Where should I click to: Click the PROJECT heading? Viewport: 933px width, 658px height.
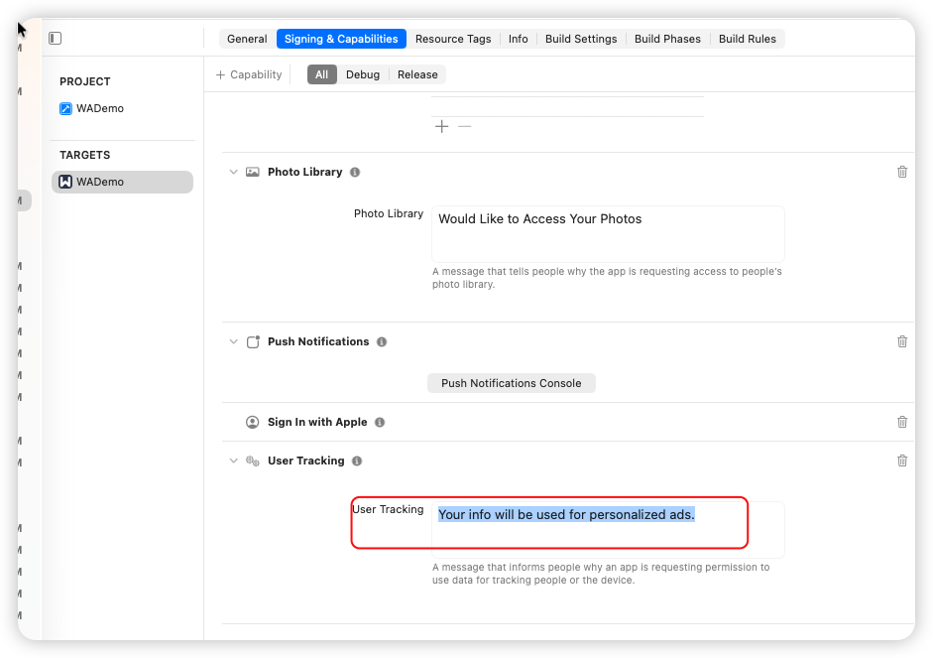(85, 81)
